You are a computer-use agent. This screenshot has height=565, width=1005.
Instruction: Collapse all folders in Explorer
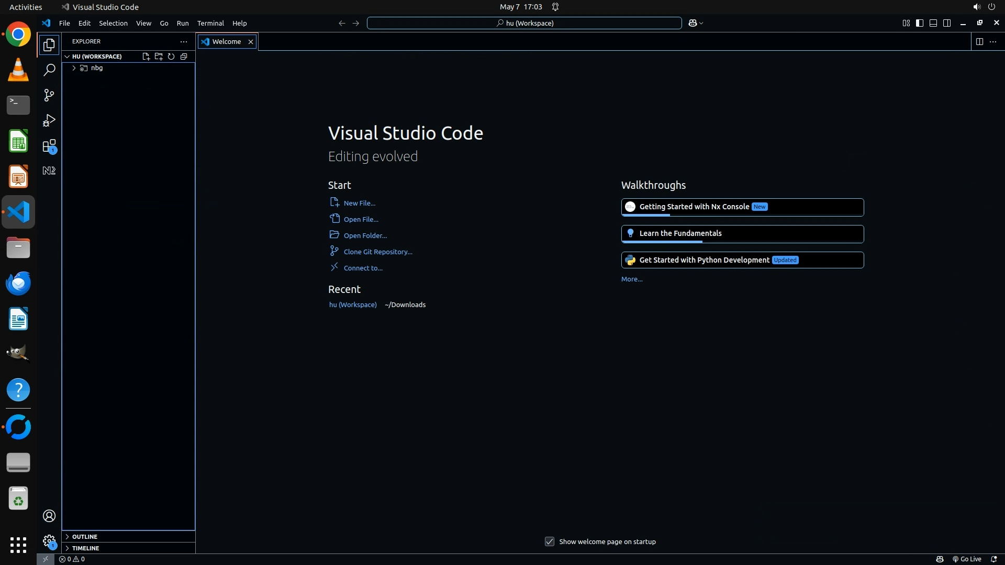184,56
